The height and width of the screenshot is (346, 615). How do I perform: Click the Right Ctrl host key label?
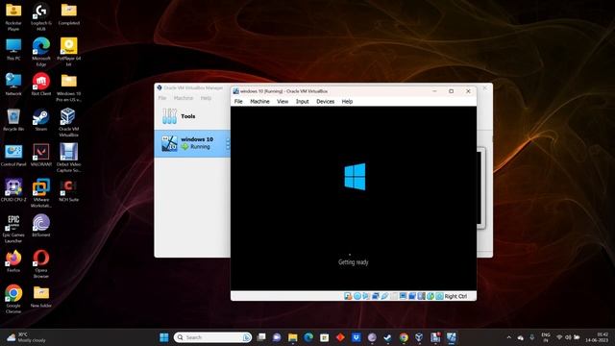(455, 296)
